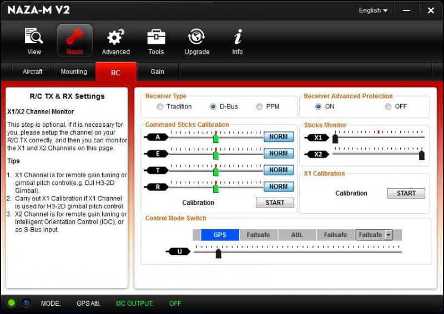Image resolution: width=444 pixels, height=314 pixels.
Task: Click the GPS Atti. mode status
Action: click(x=88, y=303)
